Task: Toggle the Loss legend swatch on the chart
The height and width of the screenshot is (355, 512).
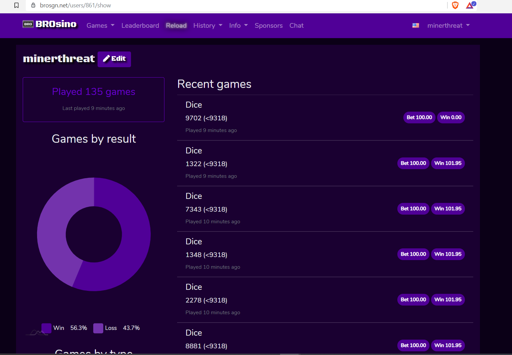Action: point(98,328)
